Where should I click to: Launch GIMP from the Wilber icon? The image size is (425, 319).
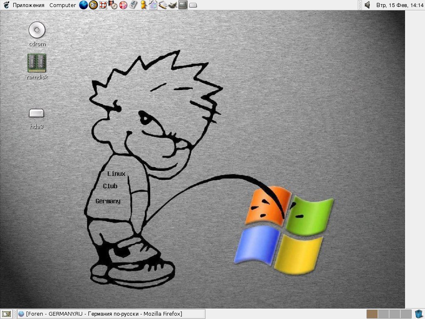point(173,5)
